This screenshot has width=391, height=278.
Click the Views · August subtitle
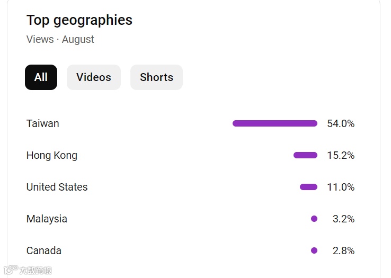[60, 39]
